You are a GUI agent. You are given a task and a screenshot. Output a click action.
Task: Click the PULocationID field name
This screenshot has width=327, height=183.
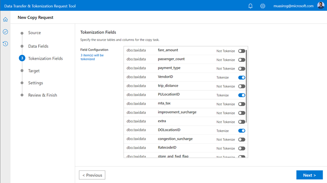click(x=169, y=94)
